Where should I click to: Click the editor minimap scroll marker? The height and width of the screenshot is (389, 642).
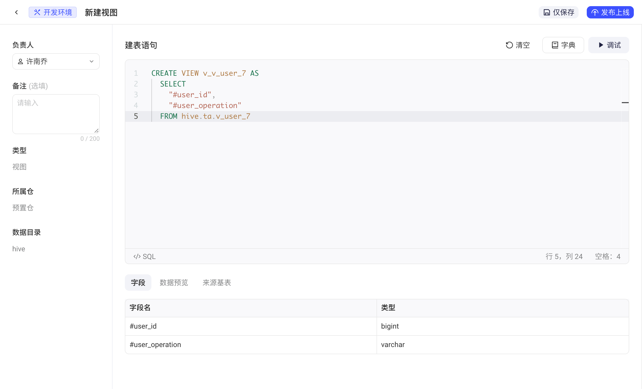[x=625, y=102]
